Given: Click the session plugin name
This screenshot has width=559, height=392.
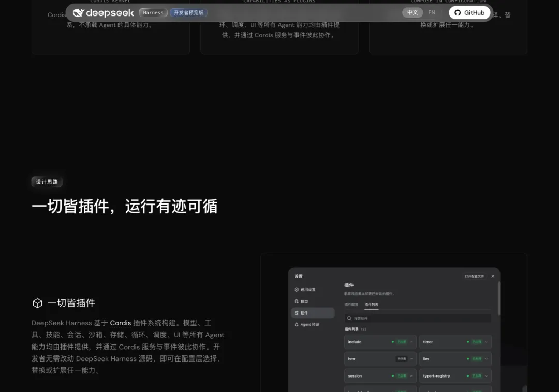Looking at the screenshot, I should tap(355, 376).
